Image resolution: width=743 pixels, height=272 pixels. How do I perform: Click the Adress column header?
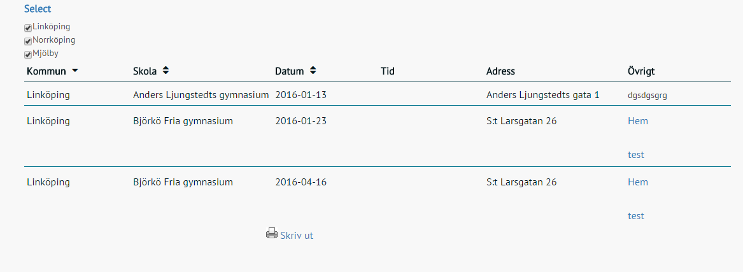[x=500, y=71]
